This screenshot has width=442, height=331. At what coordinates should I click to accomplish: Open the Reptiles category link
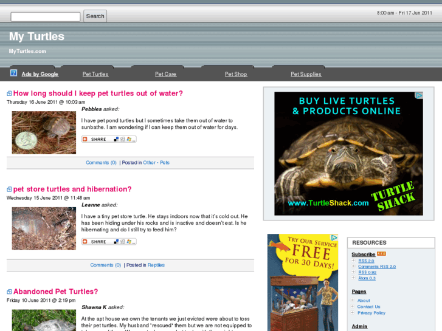point(156,265)
